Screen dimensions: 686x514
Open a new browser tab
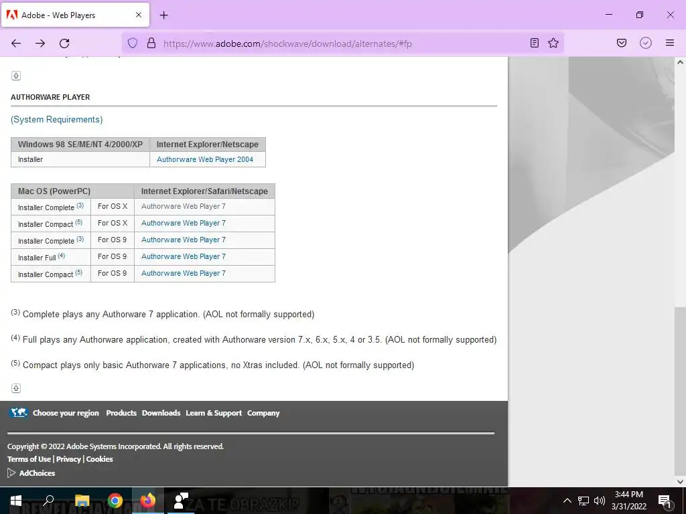coord(163,15)
